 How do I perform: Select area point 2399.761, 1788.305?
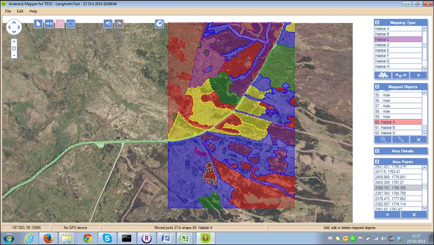point(398,188)
